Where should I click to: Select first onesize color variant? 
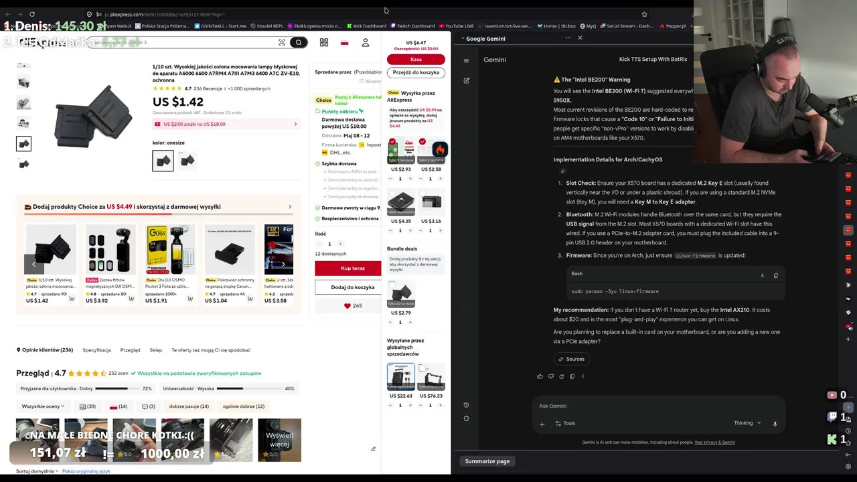(163, 161)
